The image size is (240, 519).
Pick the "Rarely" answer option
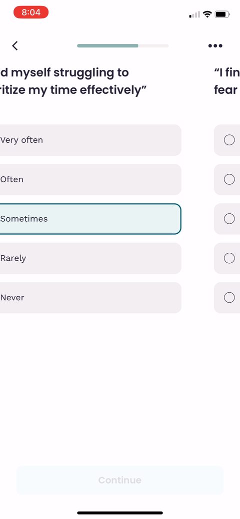point(90,258)
